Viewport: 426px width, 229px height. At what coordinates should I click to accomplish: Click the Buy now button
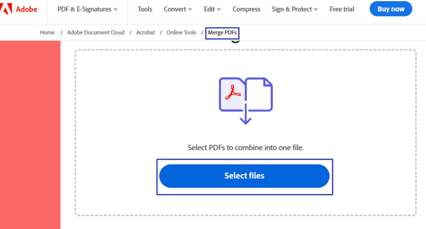pos(391,9)
